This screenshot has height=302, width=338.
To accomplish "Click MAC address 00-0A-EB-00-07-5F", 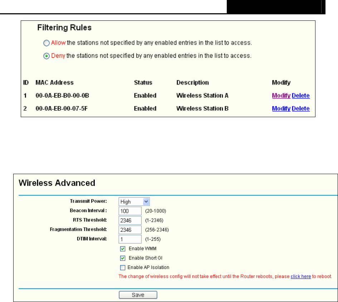I will [62, 108].
